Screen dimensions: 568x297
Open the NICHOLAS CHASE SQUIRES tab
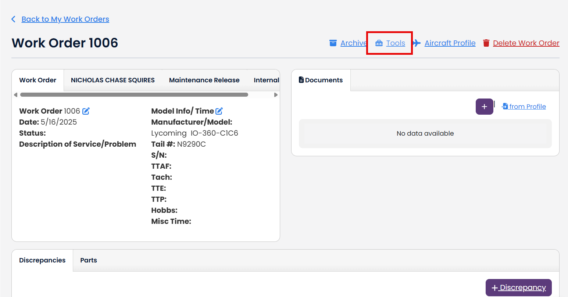(x=112, y=80)
